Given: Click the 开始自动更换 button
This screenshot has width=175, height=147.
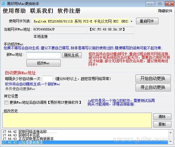Looking at the screenshot, I should pyautogui.click(x=153, y=78).
